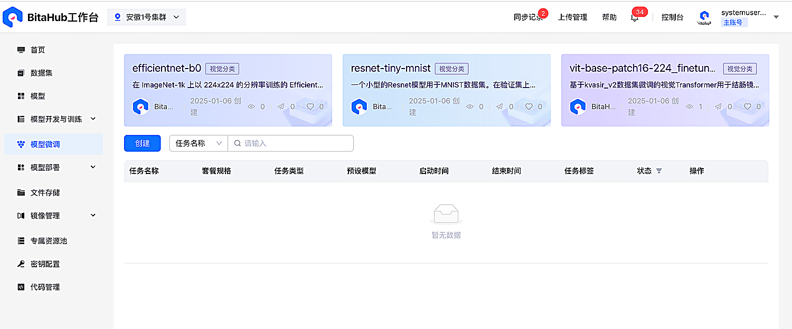The image size is (792, 329).
Task: Click the systemuser avatar icon
Action: 704,17
